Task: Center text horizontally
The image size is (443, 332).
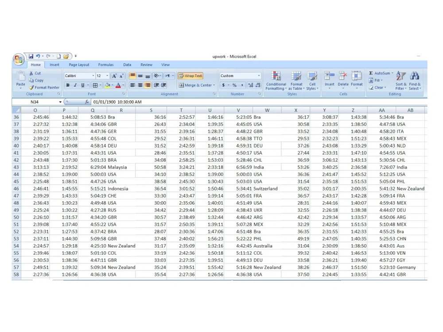Action: (140, 85)
